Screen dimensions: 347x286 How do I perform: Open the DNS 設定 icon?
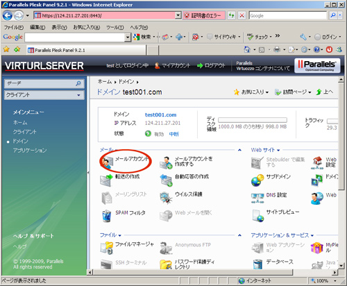pyautogui.click(x=257, y=198)
